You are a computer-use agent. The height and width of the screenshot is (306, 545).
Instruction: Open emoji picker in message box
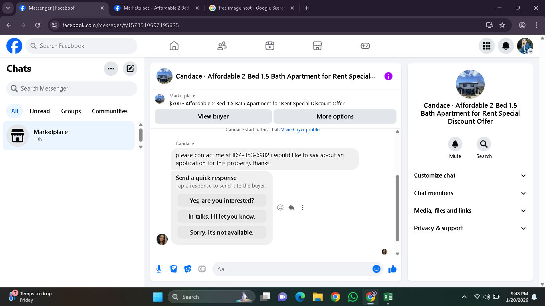(376, 269)
